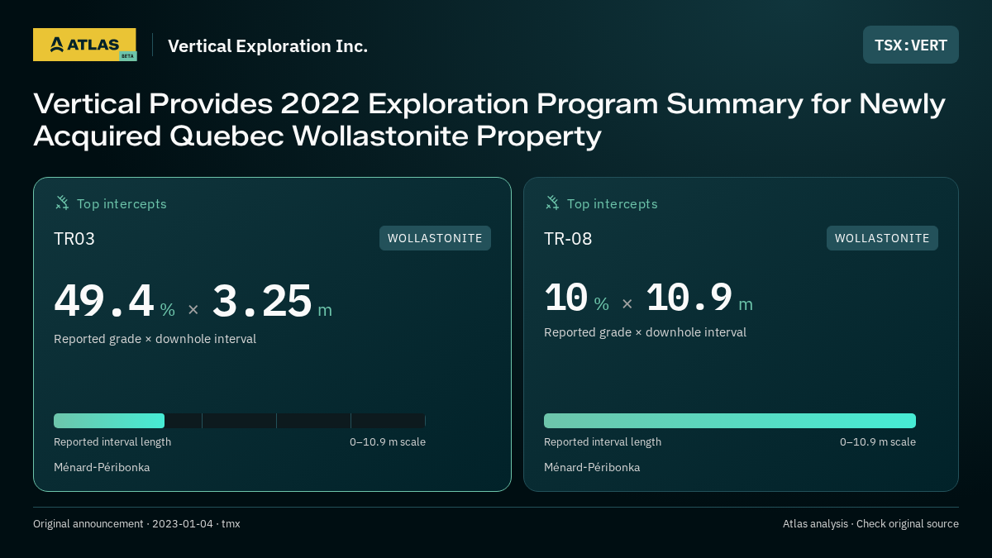Click Reported interval length label in TR-08 card
This screenshot has width=992, height=558.
(603, 442)
